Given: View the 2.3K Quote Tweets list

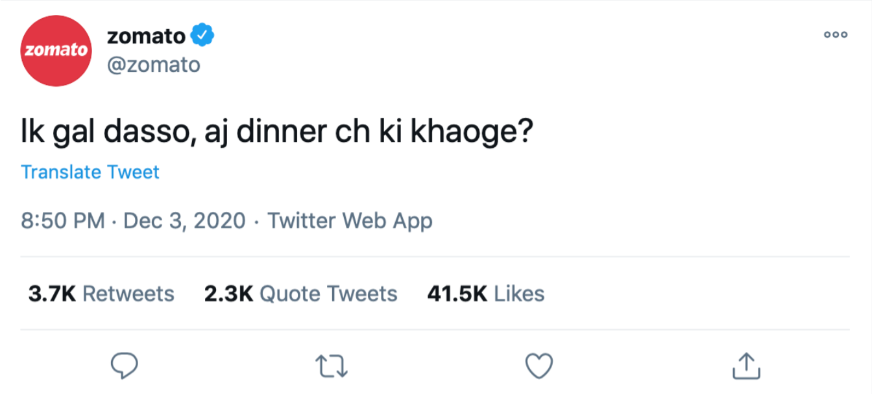Looking at the screenshot, I should [300, 294].
